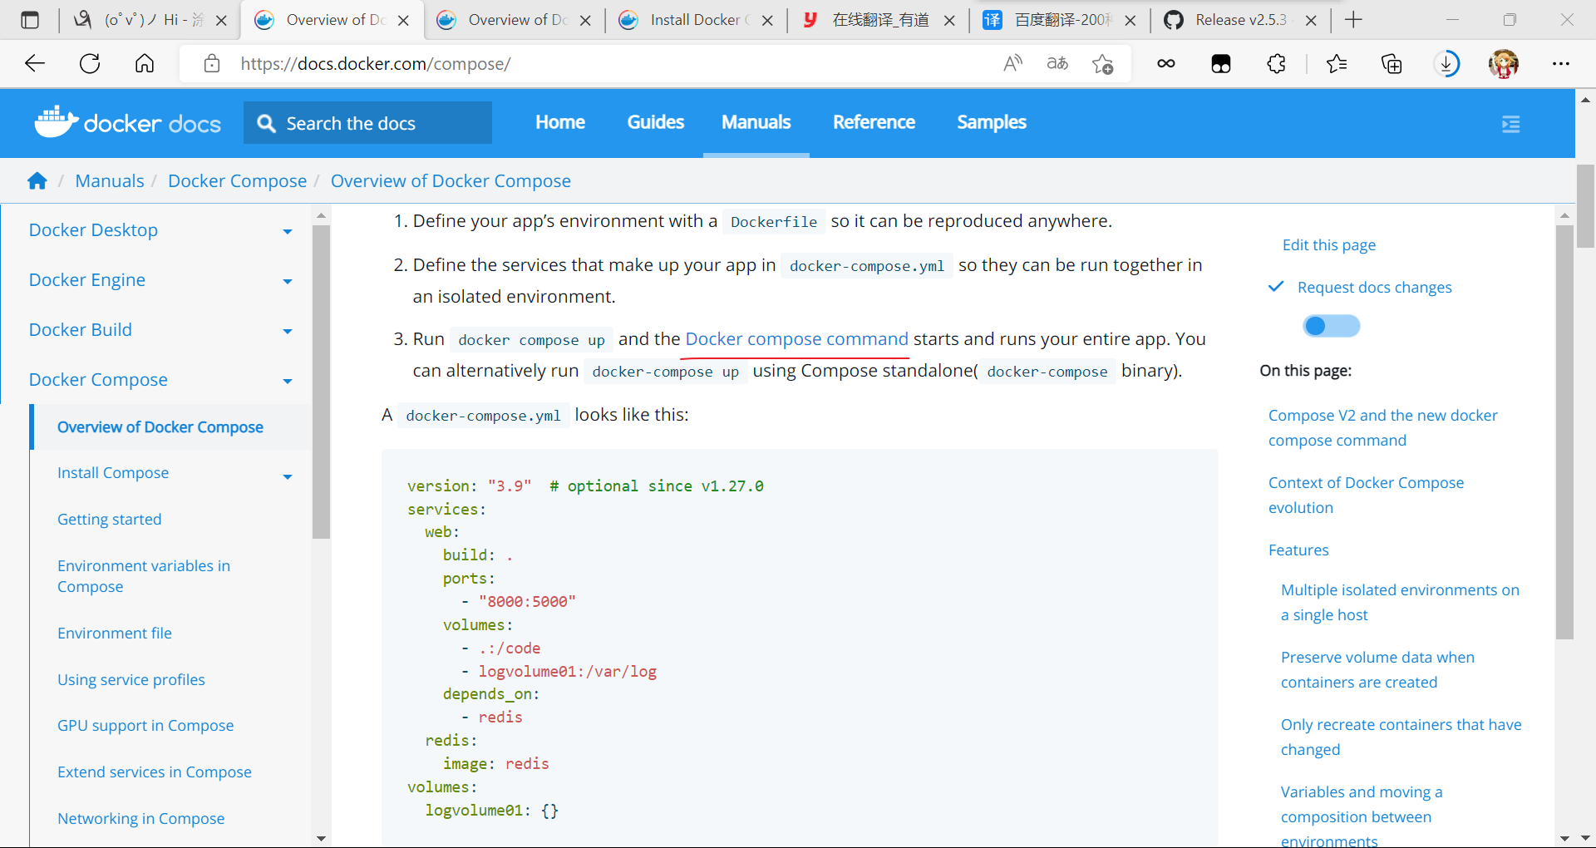Viewport: 1596px width, 848px height.
Task: Open Favorites list icon
Action: (1337, 64)
